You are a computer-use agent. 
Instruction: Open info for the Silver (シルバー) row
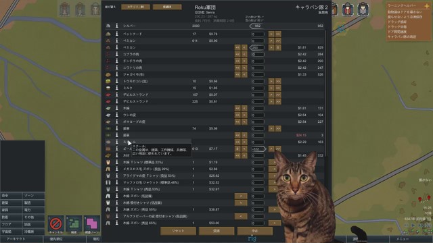[117, 26]
